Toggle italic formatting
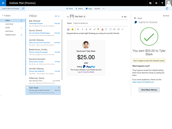 pos(82,29)
